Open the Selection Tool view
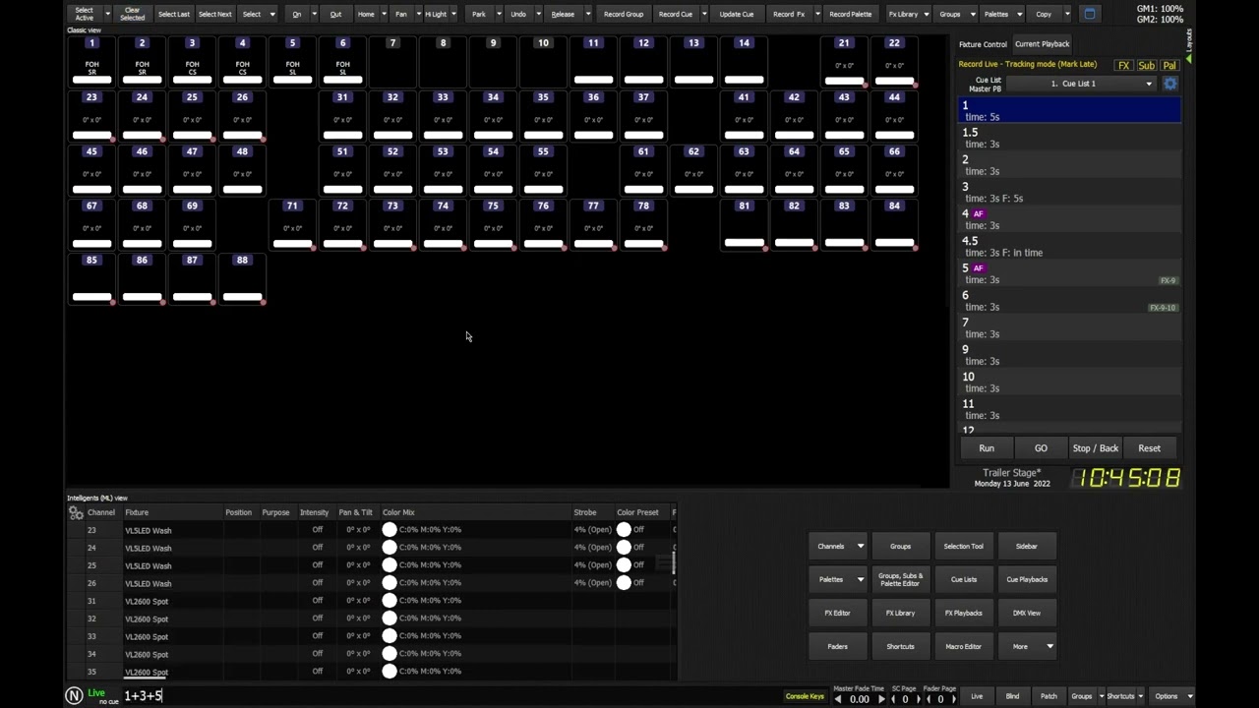 tap(963, 546)
